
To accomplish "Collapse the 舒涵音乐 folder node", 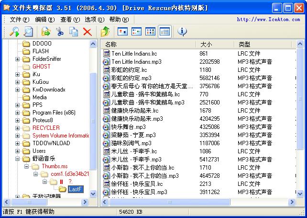I will tap(17, 159).
